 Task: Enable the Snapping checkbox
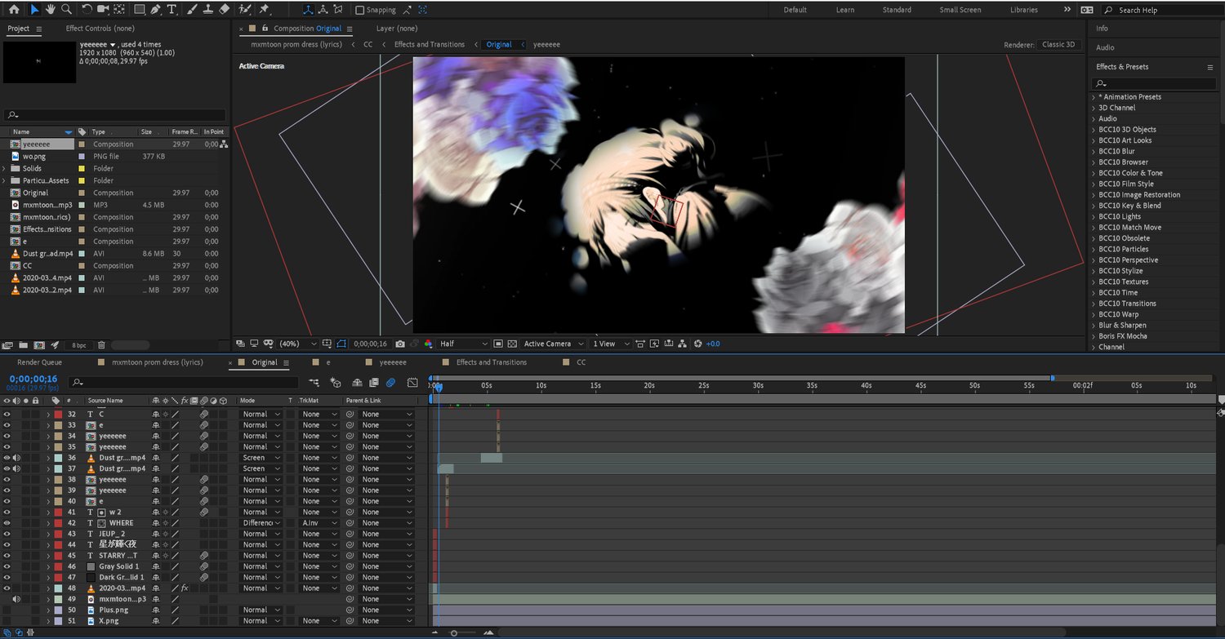(x=360, y=10)
